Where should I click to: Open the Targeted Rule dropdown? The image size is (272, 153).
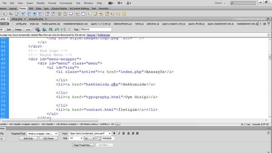pyautogui.click(x=56, y=133)
